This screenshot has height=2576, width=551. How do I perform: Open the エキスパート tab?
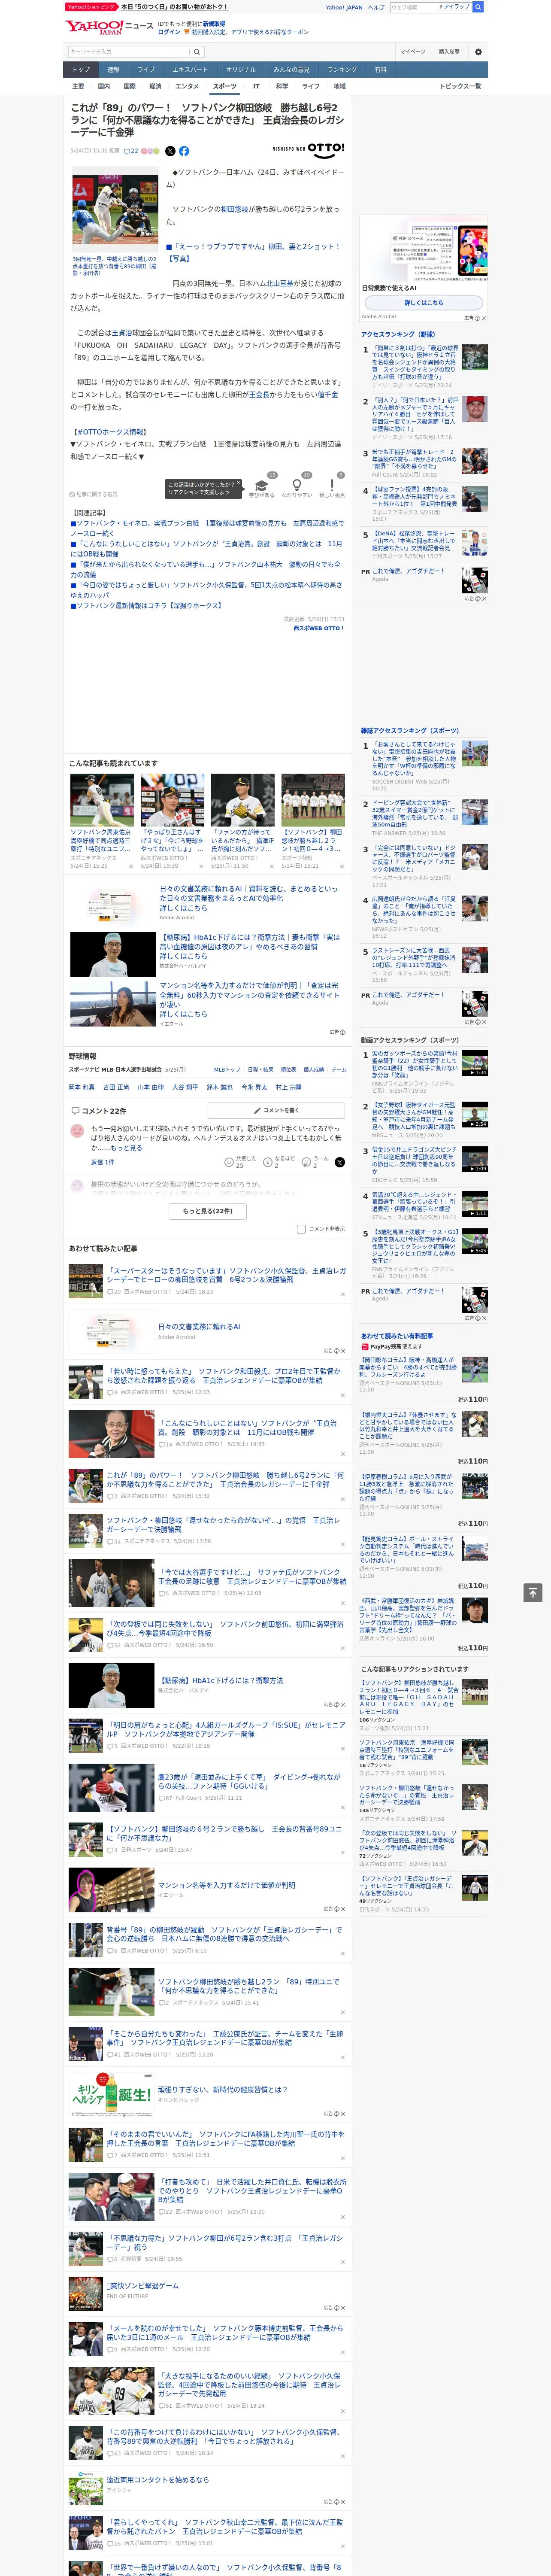click(x=190, y=70)
